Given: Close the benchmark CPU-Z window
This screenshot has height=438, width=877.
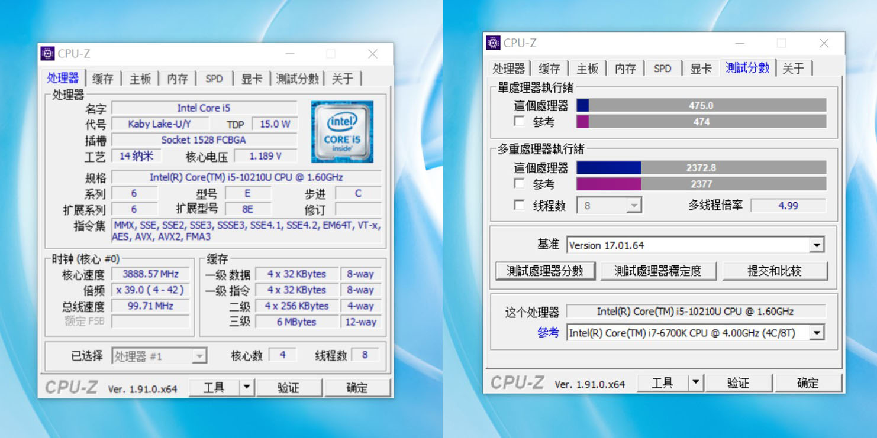Looking at the screenshot, I should 824,43.
